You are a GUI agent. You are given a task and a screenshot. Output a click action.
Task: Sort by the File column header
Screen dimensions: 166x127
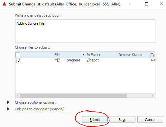point(70,55)
